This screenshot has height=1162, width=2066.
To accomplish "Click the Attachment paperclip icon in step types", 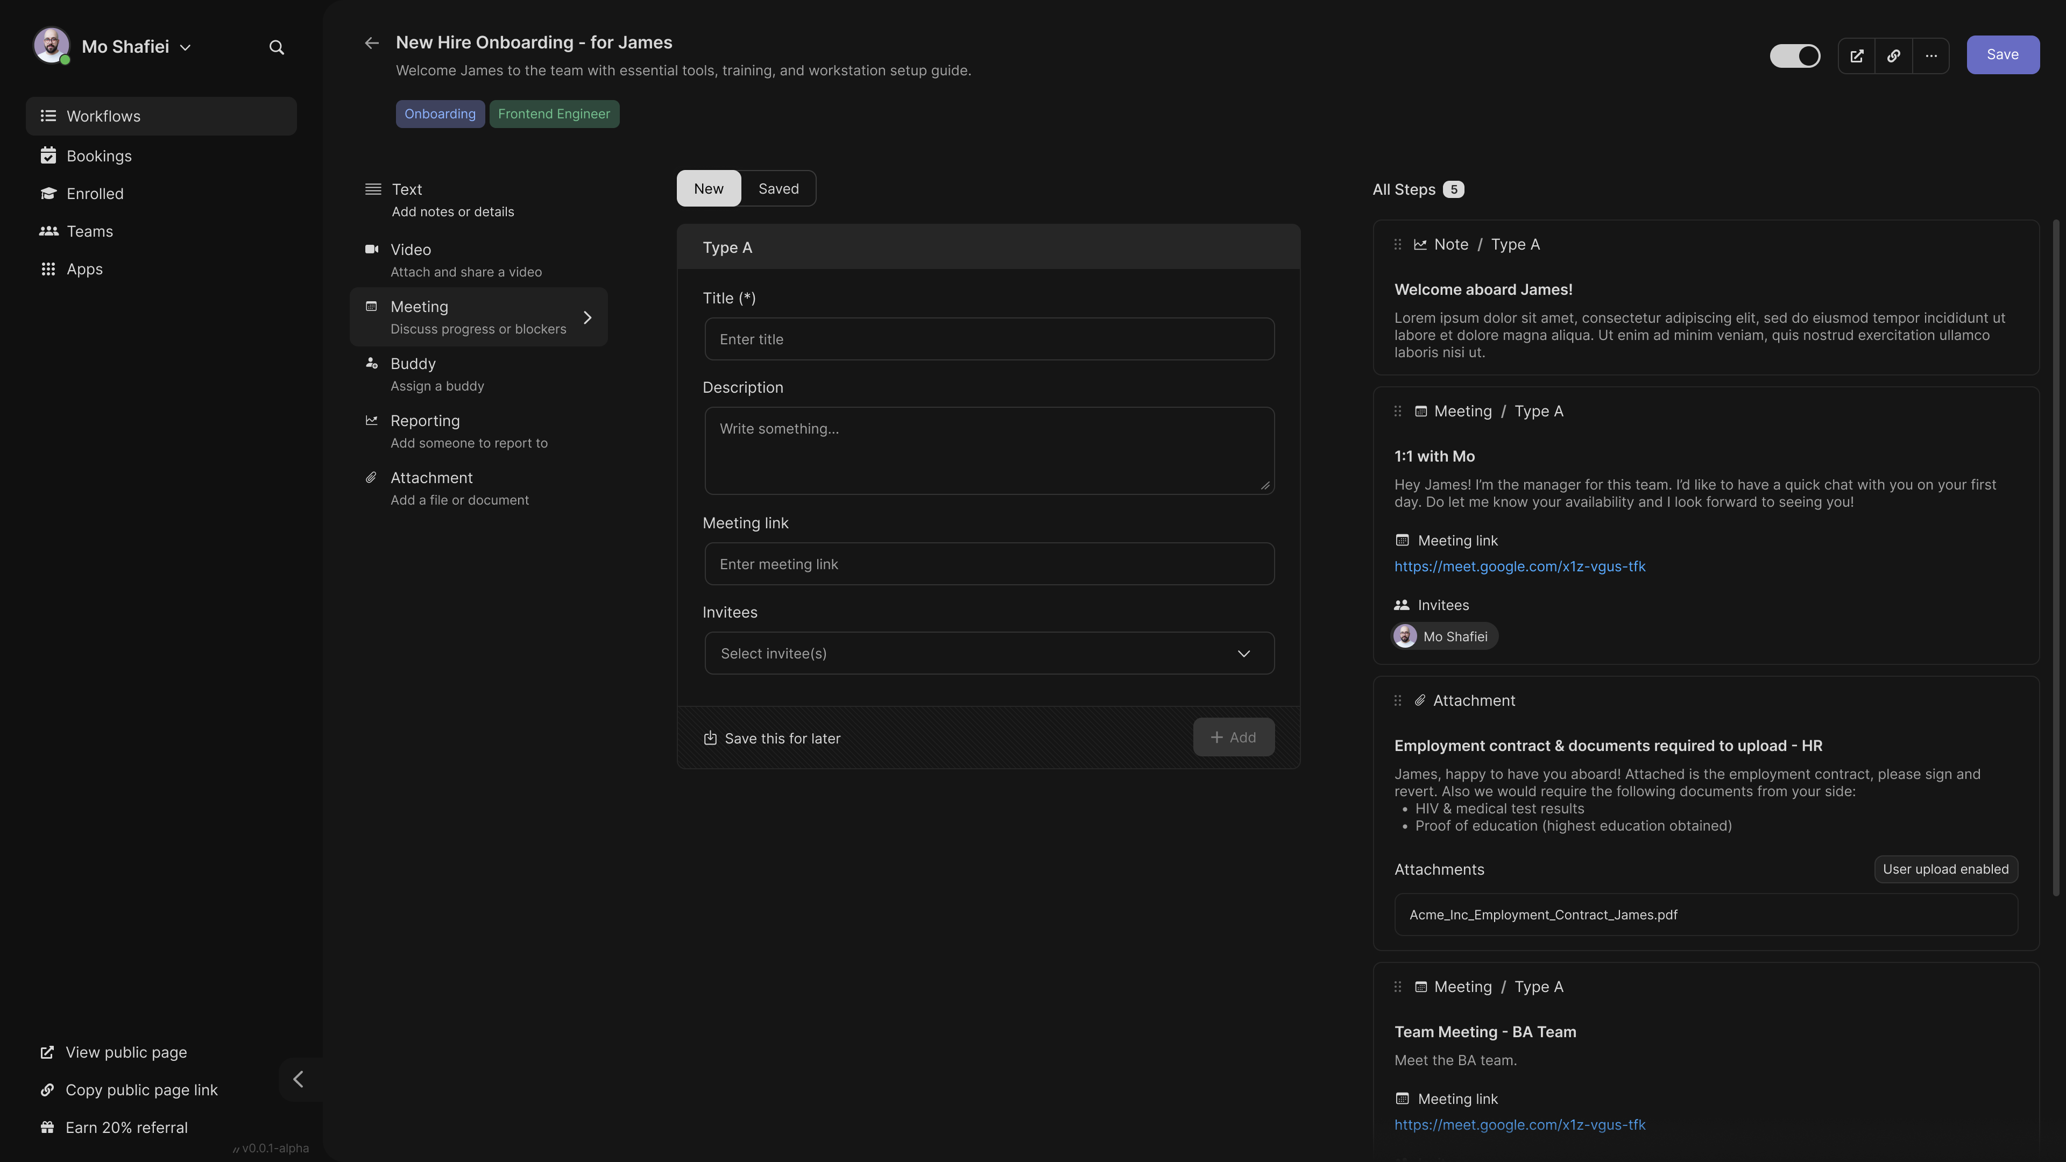I will click(371, 477).
